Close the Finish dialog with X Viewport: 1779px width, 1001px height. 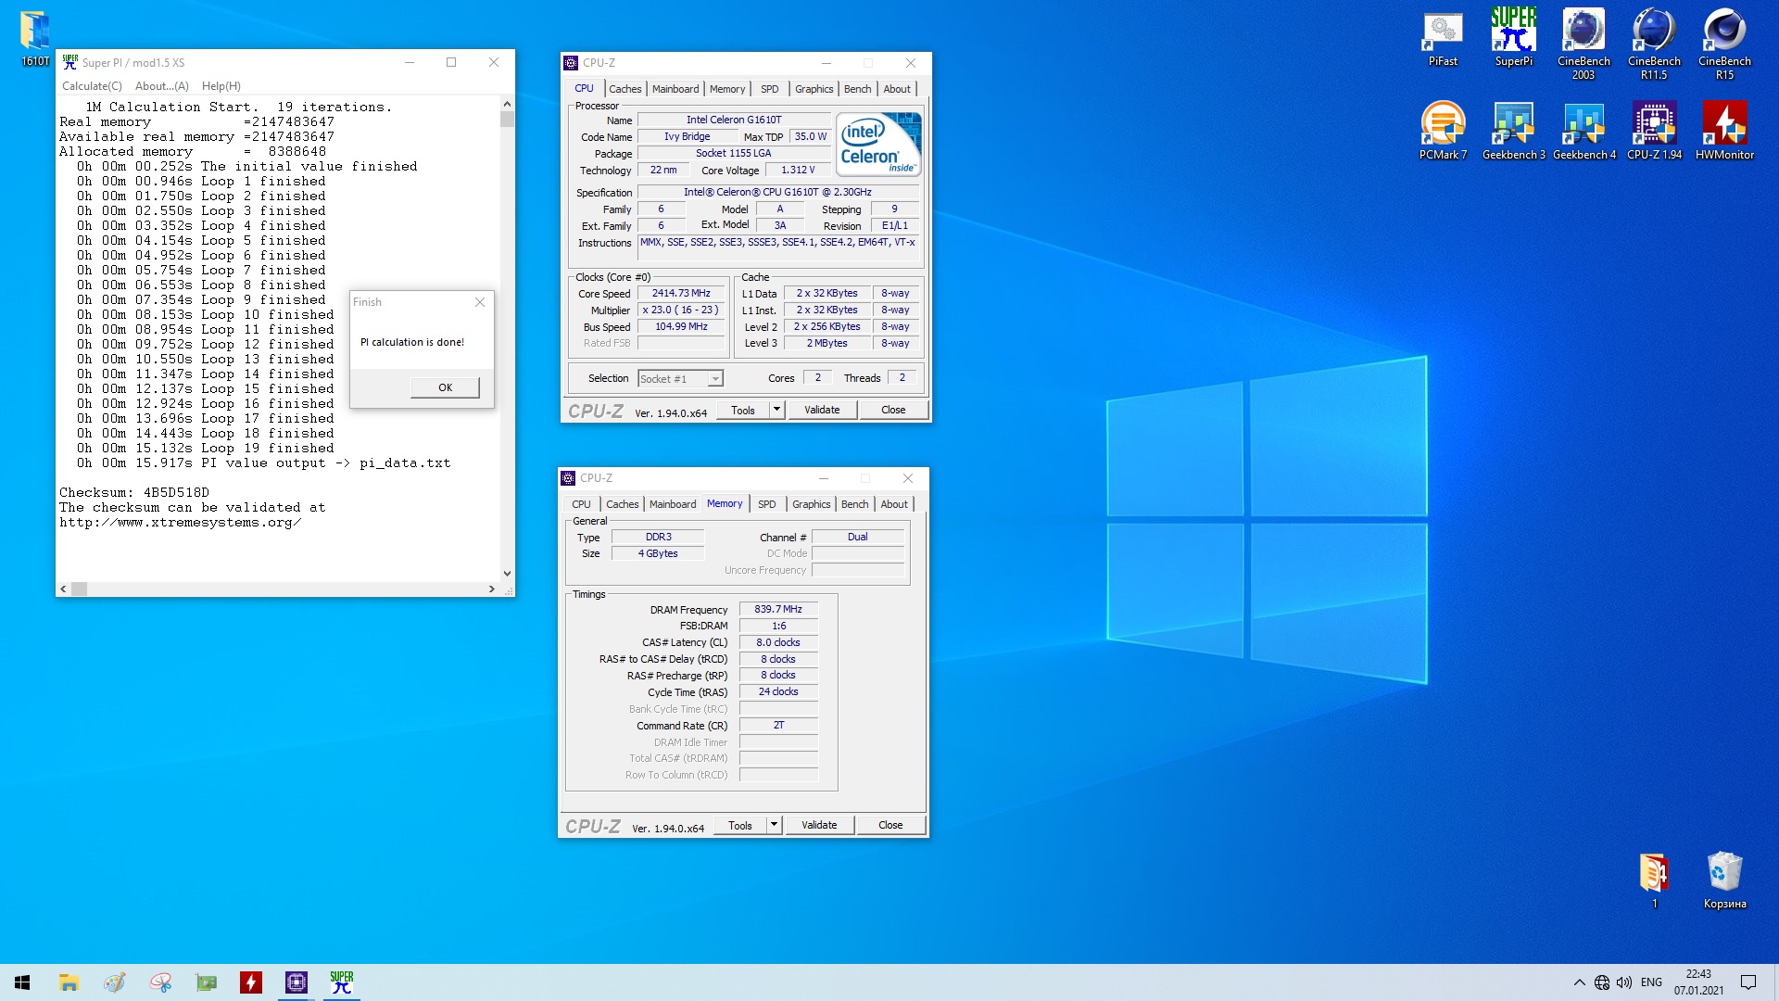[x=480, y=302]
